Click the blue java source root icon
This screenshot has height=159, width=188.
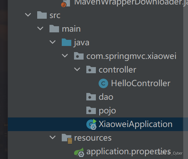pos(67,42)
